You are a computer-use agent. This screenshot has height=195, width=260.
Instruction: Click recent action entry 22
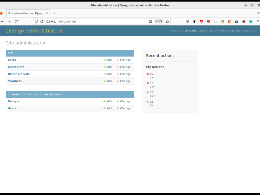pyautogui.click(x=152, y=74)
